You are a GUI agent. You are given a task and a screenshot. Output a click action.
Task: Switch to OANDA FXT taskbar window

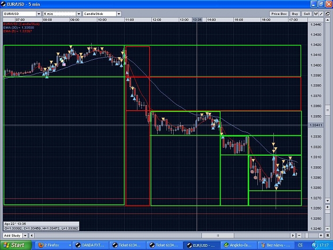point(90,245)
